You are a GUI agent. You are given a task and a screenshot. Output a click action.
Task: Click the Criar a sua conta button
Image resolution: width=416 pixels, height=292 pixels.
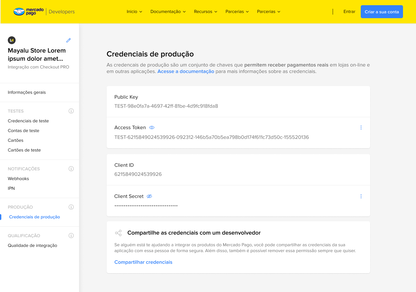382,12
